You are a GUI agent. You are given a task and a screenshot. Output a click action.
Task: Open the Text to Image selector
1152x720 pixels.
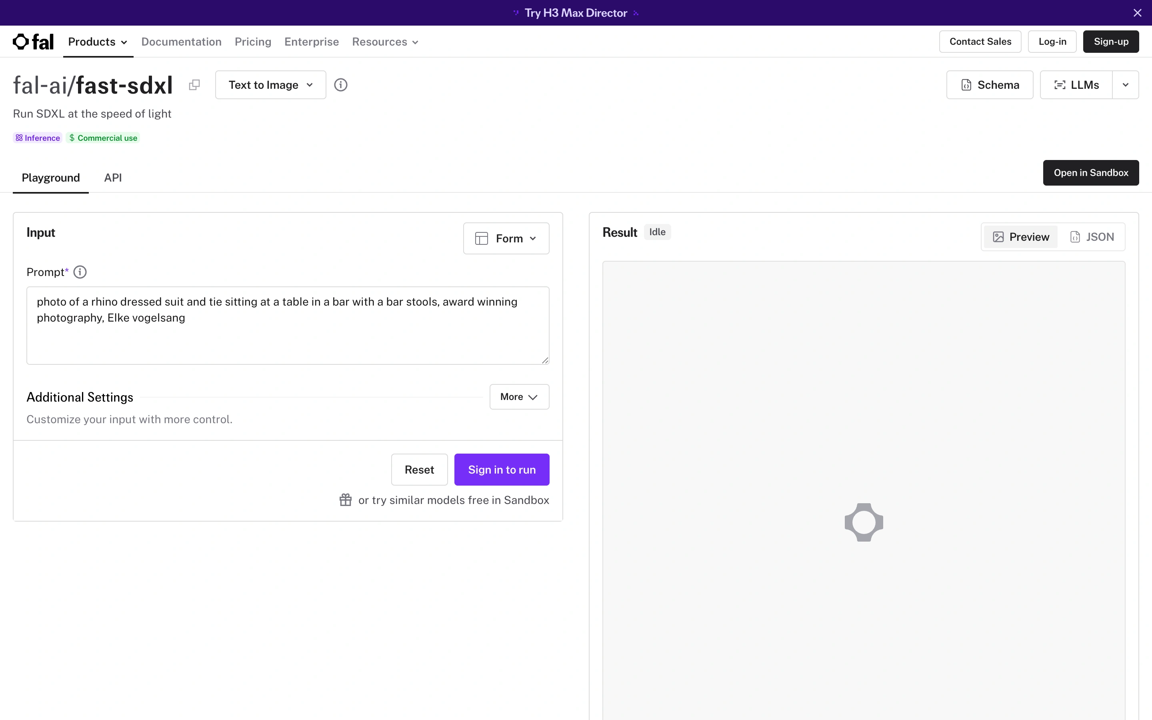click(271, 85)
